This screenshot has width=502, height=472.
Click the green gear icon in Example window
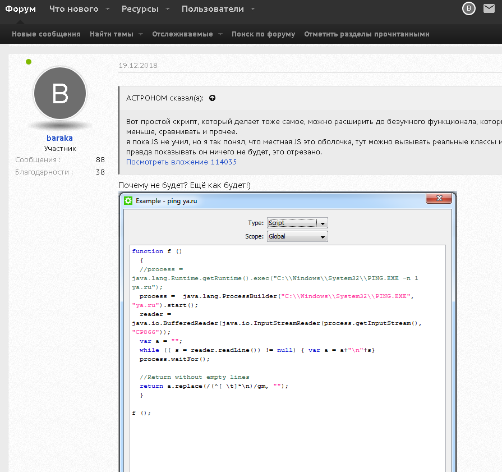pyautogui.click(x=128, y=201)
